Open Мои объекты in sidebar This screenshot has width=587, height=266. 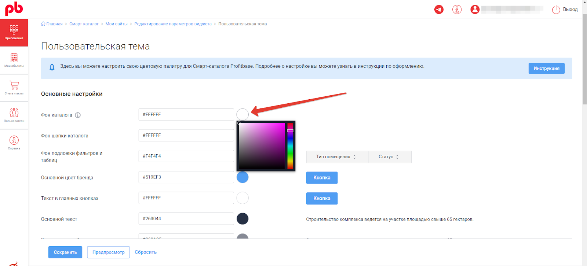click(14, 60)
